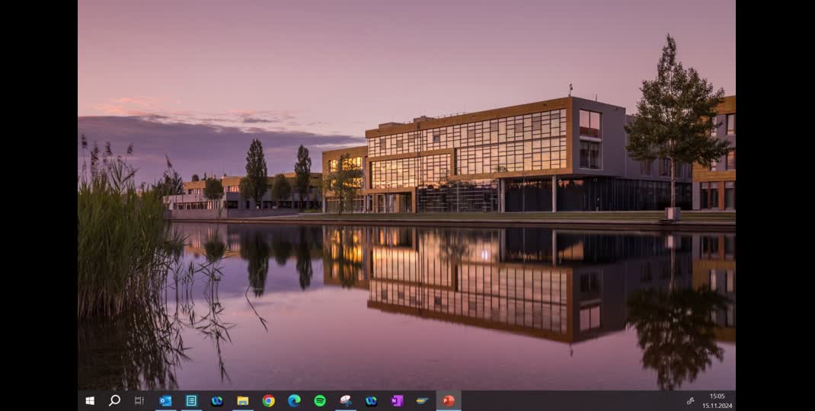Open the app icon right of Spotify
The image size is (815, 411).
(346, 400)
